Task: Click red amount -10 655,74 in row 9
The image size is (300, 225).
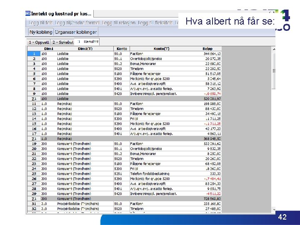Action: [212, 94]
